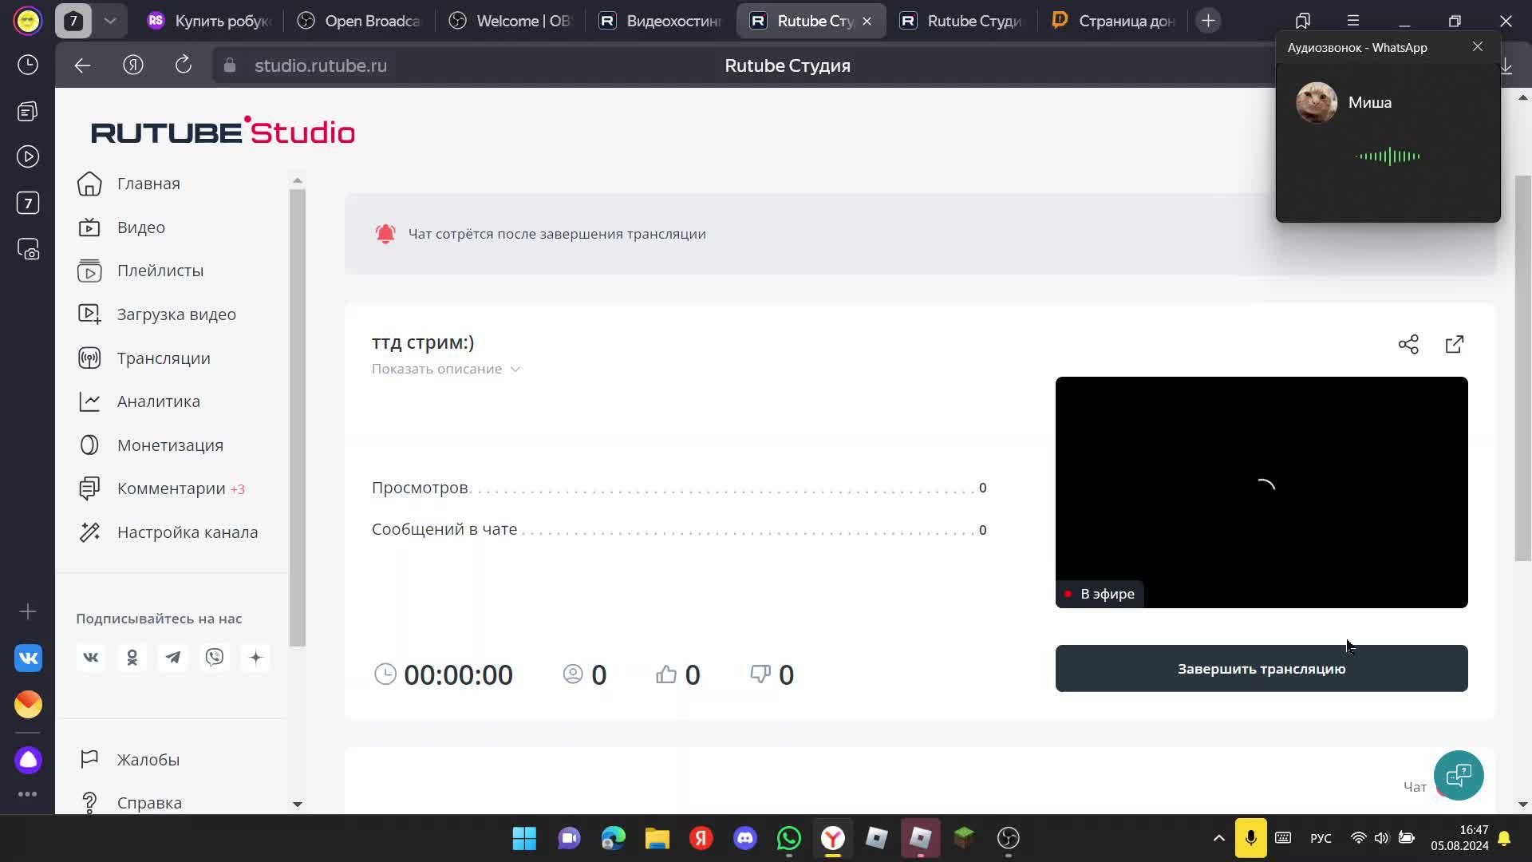Open the floating help chat widget
Image resolution: width=1532 pixels, height=862 pixels.
(x=1459, y=775)
